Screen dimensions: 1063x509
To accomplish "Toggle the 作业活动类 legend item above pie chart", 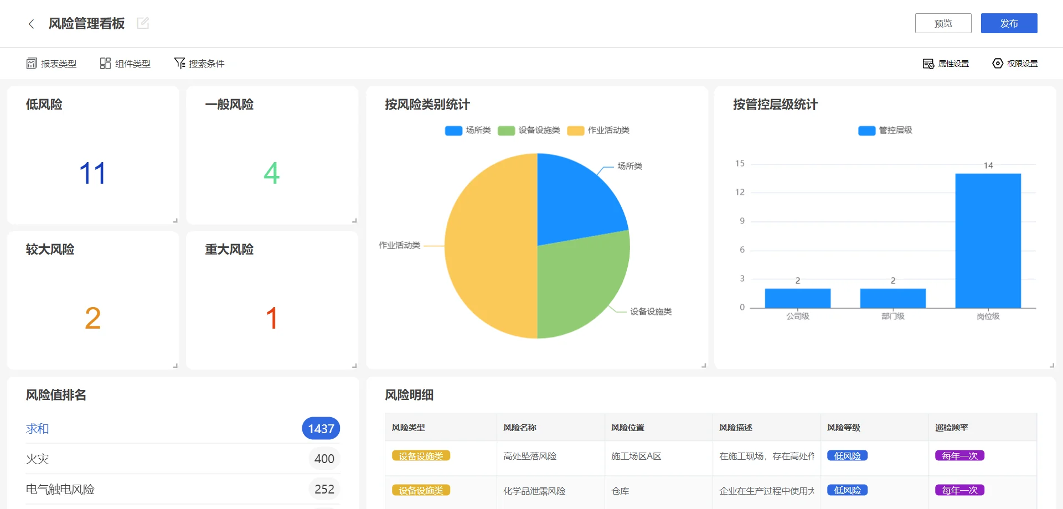I will pyautogui.click(x=598, y=131).
